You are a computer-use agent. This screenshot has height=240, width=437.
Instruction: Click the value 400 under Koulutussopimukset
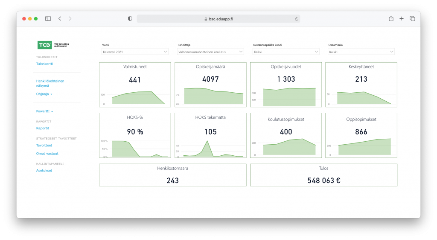pos(286,131)
